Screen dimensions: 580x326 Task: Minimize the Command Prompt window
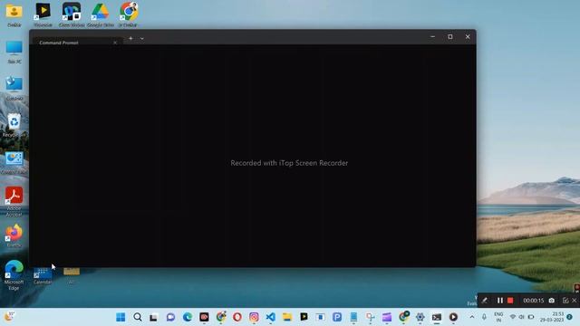click(433, 36)
